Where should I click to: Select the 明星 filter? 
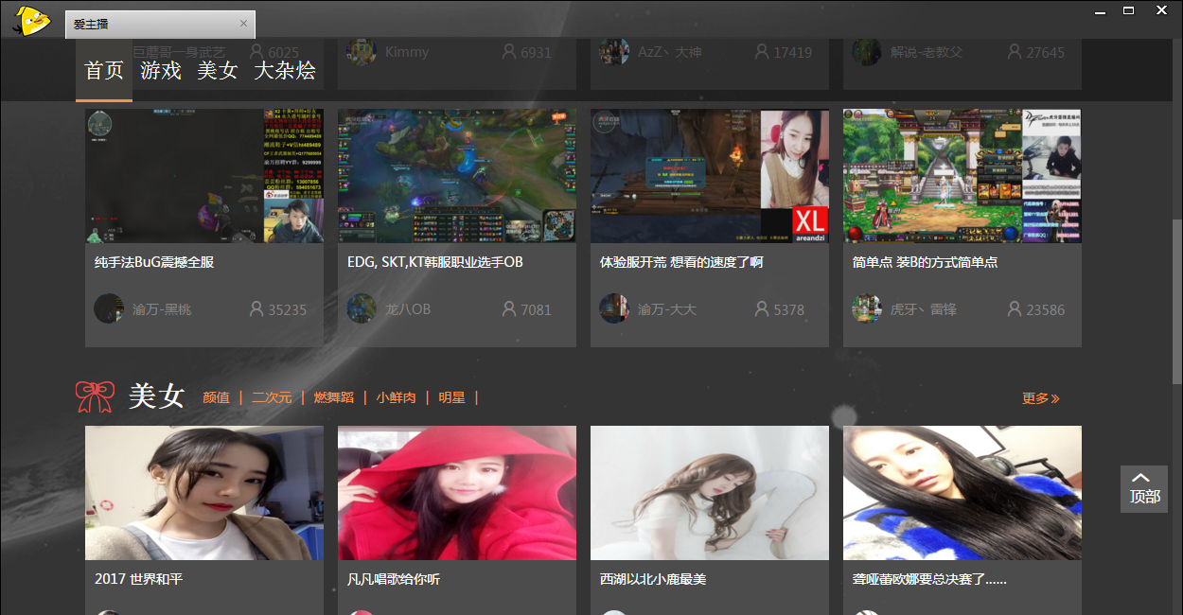(x=451, y=397)
